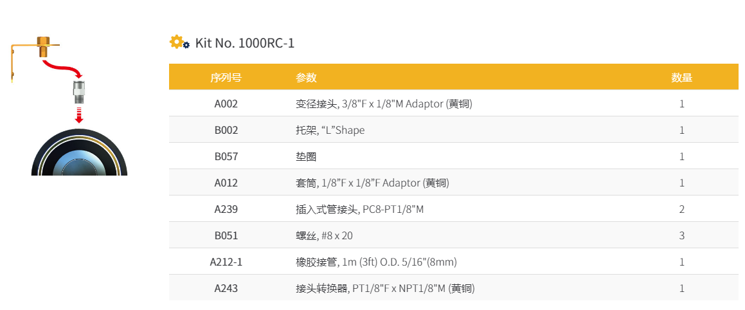Select serial number A243

pos(226,288)
